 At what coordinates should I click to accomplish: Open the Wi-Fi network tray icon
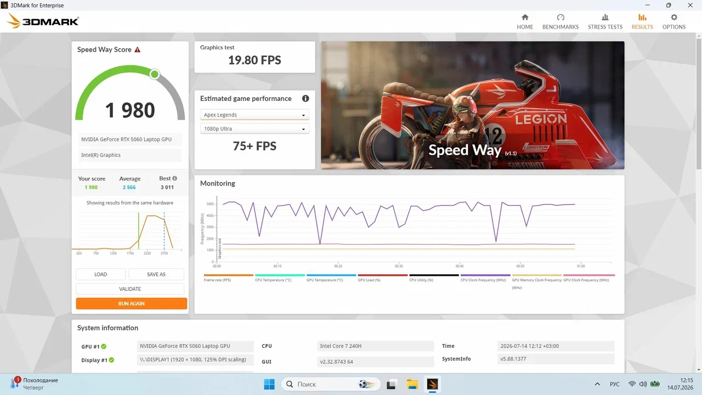click(632, 384)
